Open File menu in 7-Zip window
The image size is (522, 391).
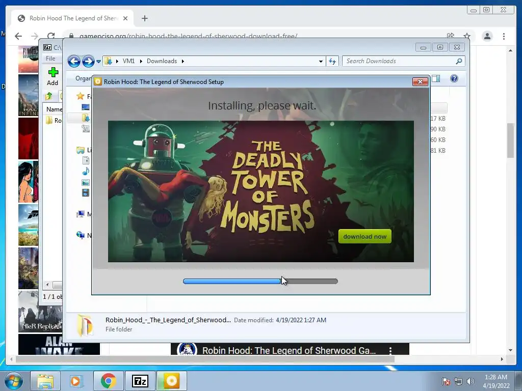tap(50, 59)
